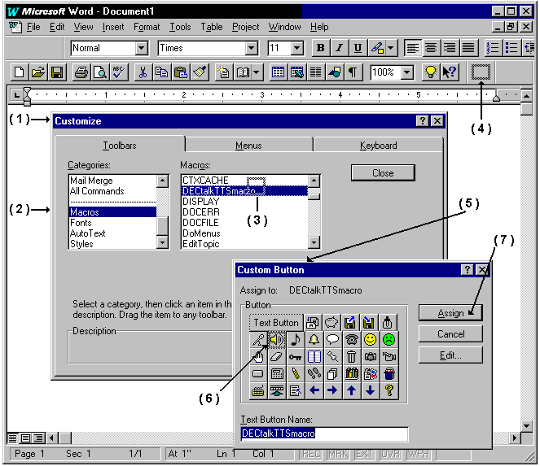Paste with the clipboard icon
Viewport: 540px width, 466px height.
(181, 72)
